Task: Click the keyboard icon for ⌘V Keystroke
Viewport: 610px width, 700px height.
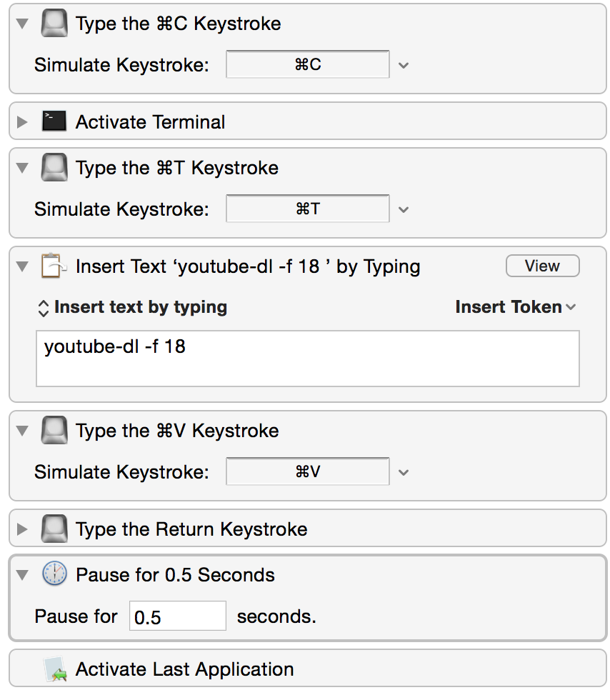Action: [54, 430]
